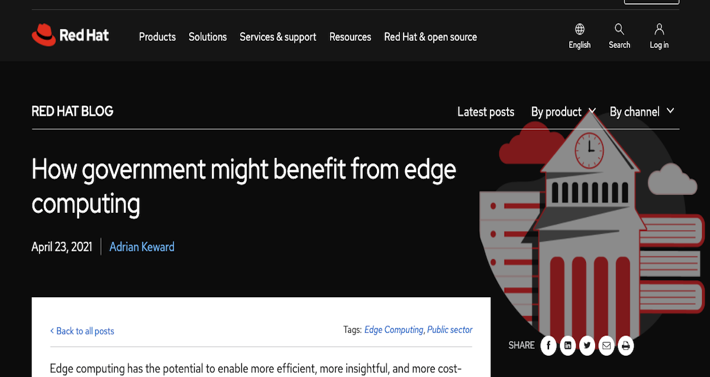Image resolution: width=710 pixels, height=377 pixels.
Task: Click the Red Hat logo
Action: (70, 35)
